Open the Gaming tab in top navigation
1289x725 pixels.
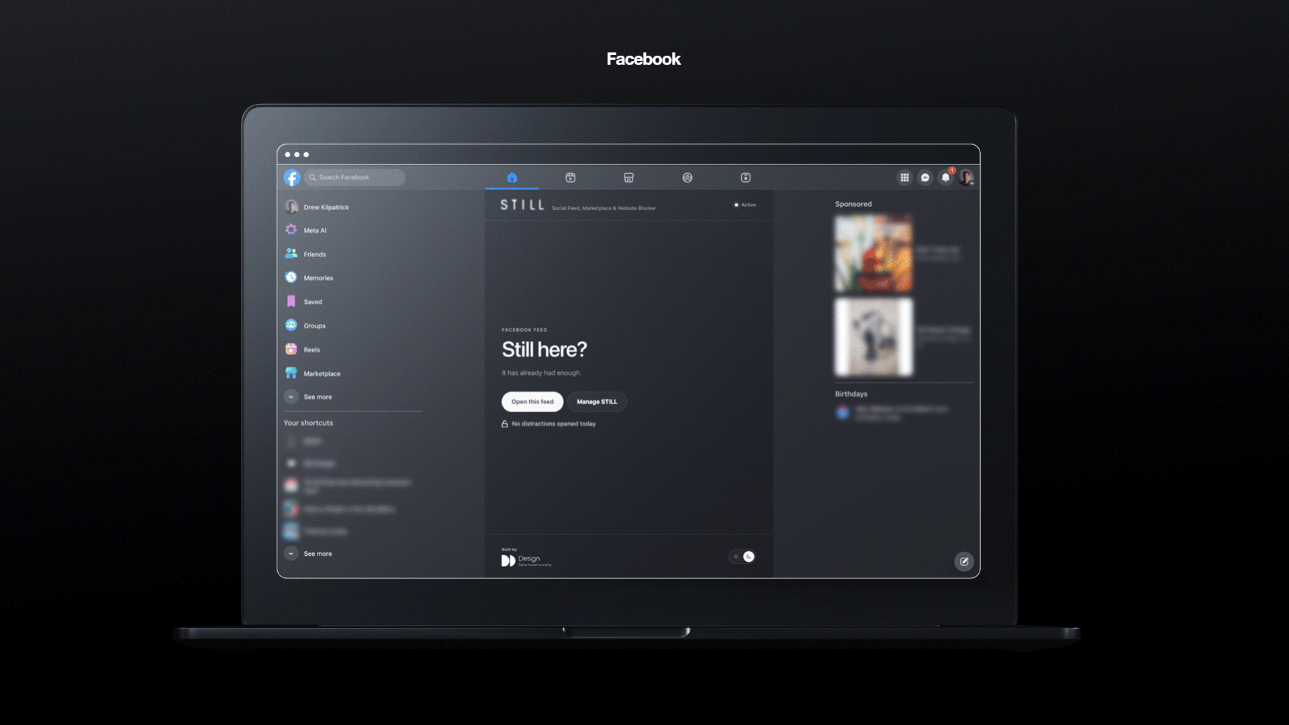coord(746,178)
